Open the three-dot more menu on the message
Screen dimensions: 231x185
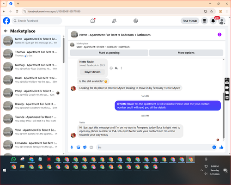[x=122, y=68]
